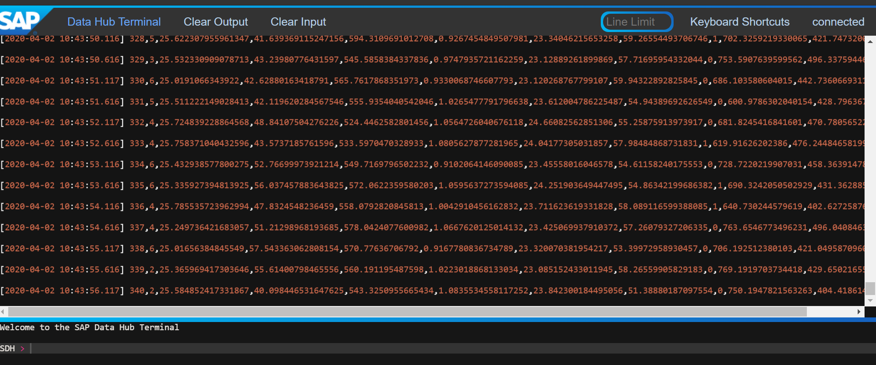Viewport: 876px width, 365px height.
Task: Click the Welcome to the SAP Data Hub Terminal text
Action: 89,327
